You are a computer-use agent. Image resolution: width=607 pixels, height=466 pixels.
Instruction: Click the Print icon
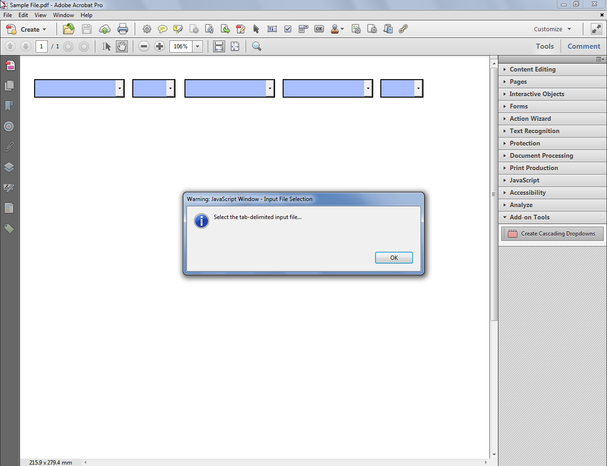(x=123, y=29)
